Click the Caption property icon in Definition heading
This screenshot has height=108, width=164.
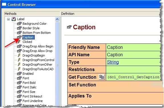[x=69, y=27]
